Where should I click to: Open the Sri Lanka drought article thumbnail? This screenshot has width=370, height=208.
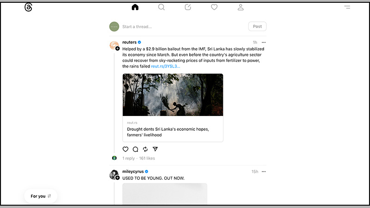[x=173, y=95]
